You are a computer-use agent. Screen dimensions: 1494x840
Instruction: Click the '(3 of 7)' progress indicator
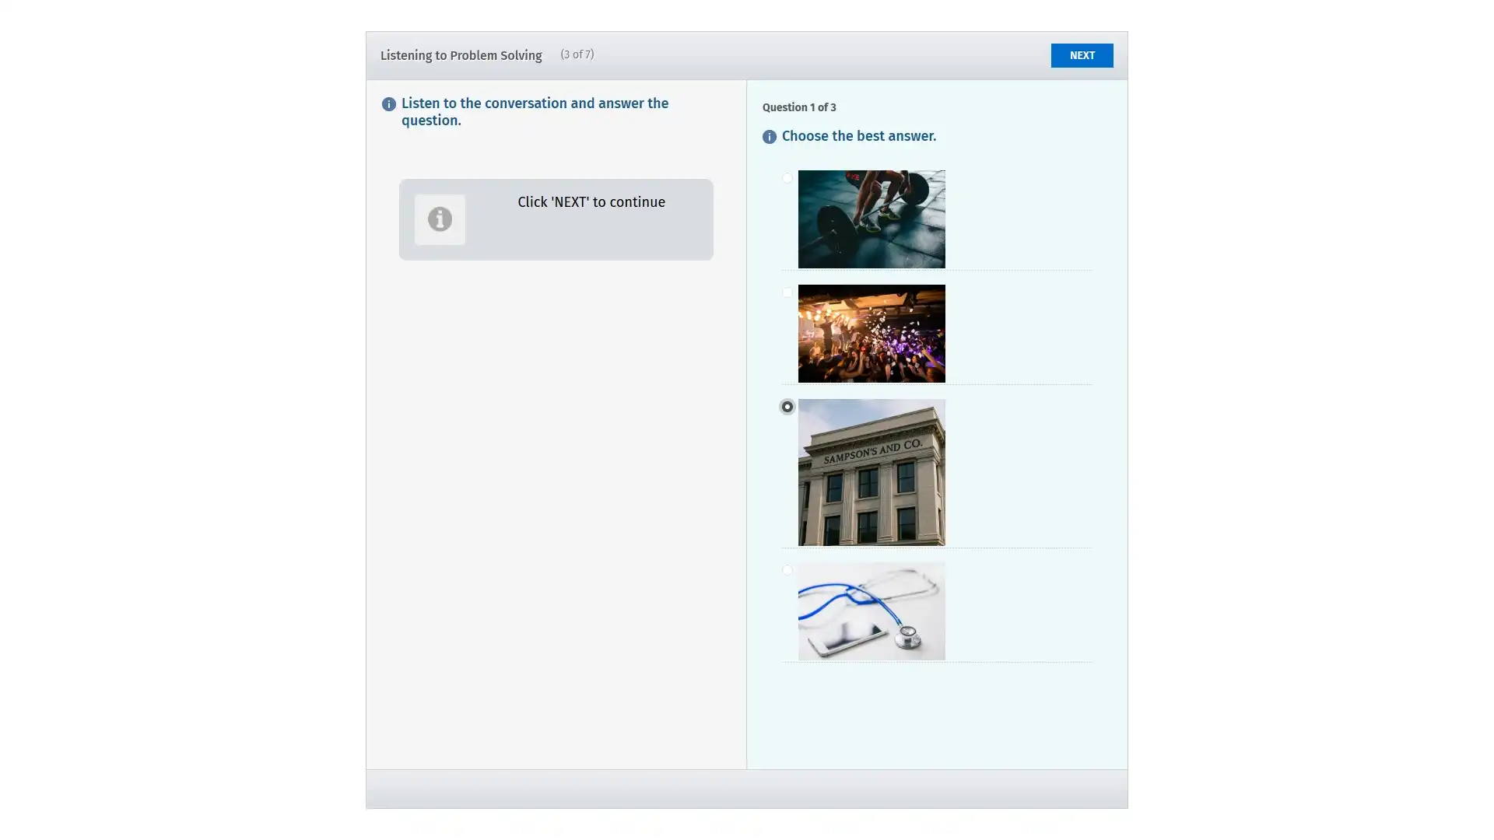click(577, 54)
